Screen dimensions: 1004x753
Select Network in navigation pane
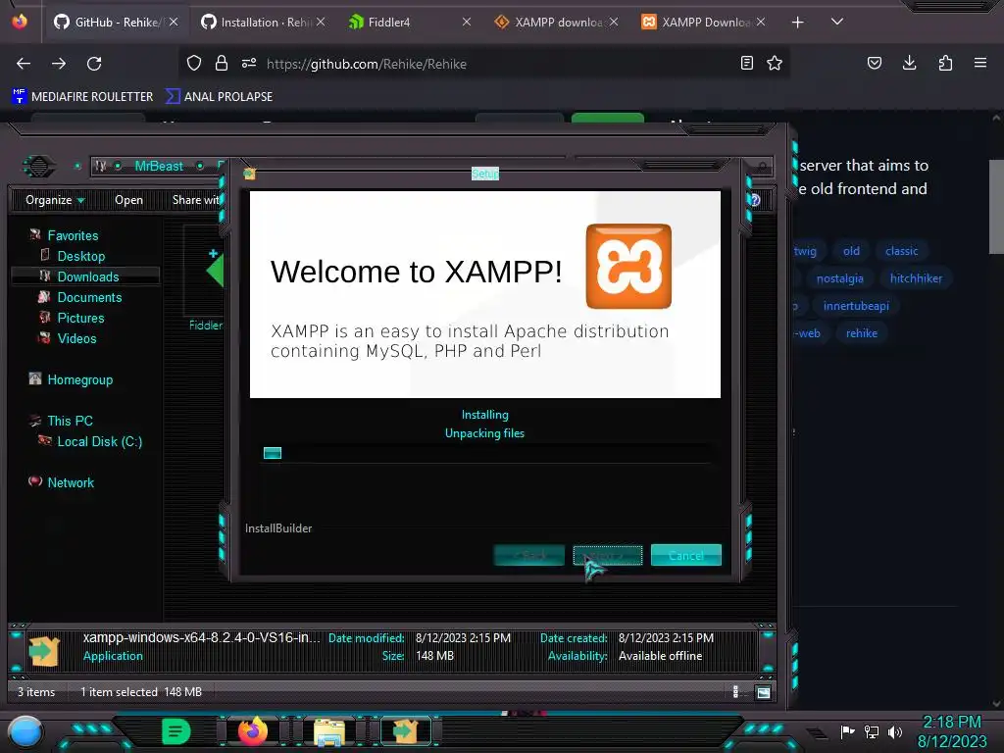(71, 482)
